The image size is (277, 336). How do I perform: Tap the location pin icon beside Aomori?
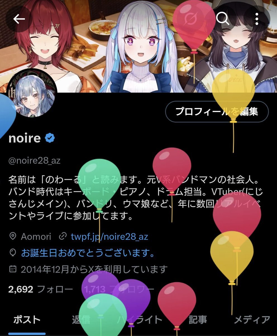pyautogui.click(x=13, y=237)
